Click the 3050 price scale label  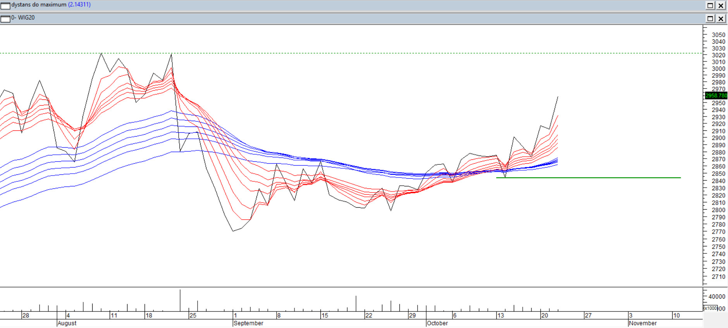(x=718, y=35)
